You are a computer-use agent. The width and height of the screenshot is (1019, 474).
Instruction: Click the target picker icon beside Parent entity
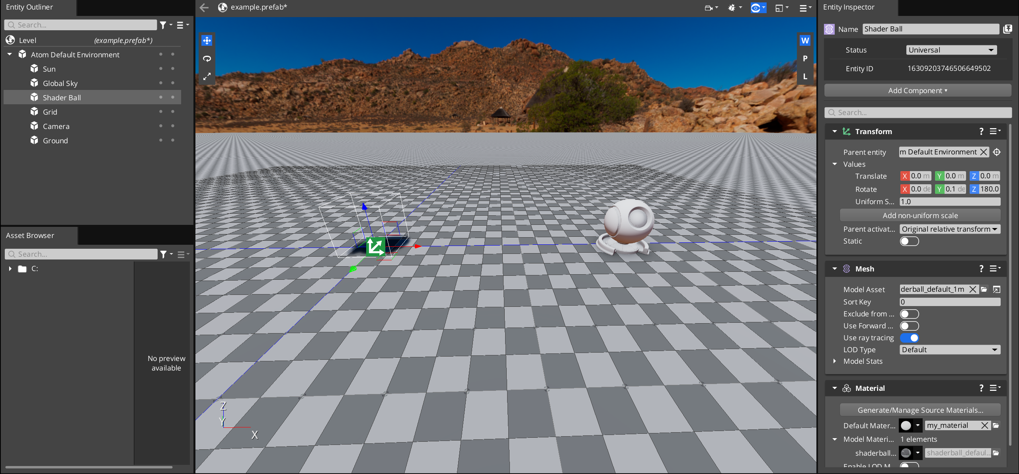pyautogui.click(x=997, y=152)
